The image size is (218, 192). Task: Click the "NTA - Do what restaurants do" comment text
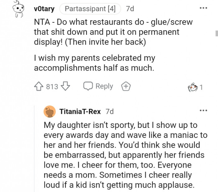pos(113,32)
